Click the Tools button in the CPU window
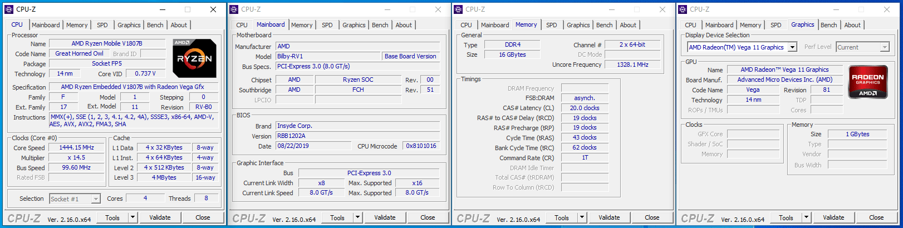Viewport: 903px width, 228px height. point(112,217)
